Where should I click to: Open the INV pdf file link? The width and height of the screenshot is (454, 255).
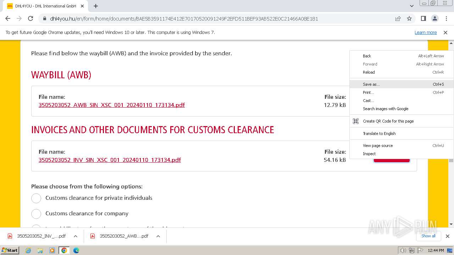tap(110, 160)
